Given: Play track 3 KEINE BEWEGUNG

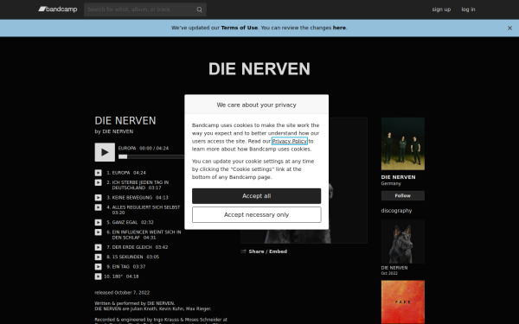Looking at the screenshot, I should (98, 198).
